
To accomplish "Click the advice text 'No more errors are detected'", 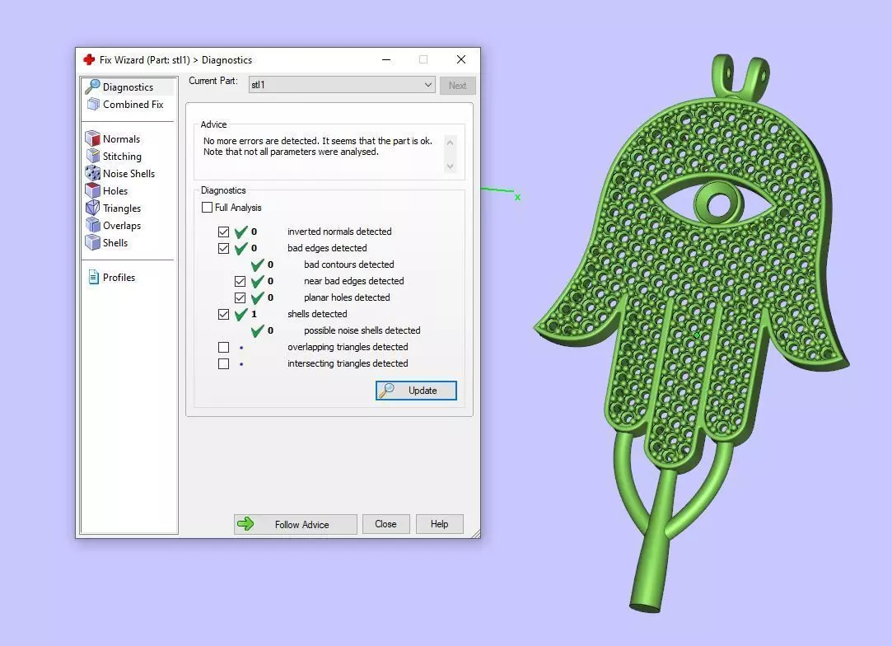I will pyautogui.click(x=260, y=141).
